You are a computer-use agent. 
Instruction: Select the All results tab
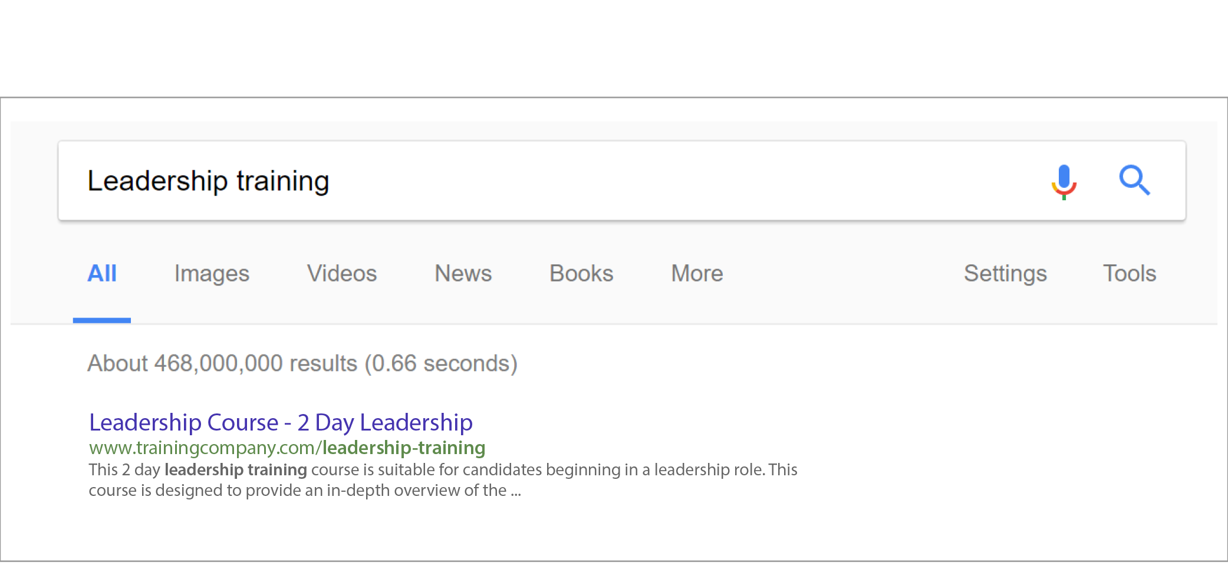click(102, 273)
